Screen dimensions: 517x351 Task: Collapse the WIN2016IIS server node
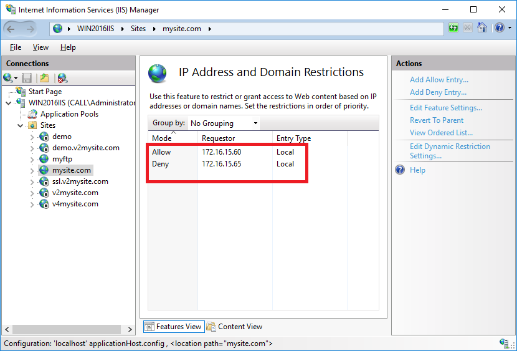click(9, 103)
